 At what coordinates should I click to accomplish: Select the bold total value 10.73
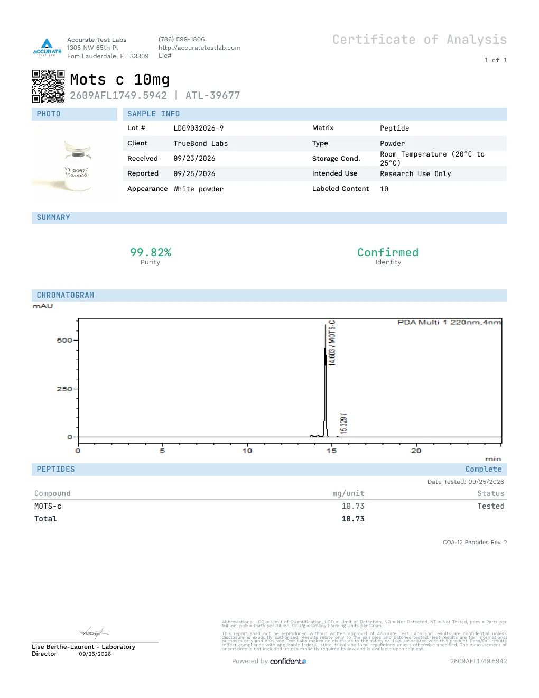(353, 519)
